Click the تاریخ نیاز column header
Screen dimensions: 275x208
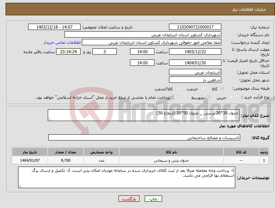(x=30, y=152)
